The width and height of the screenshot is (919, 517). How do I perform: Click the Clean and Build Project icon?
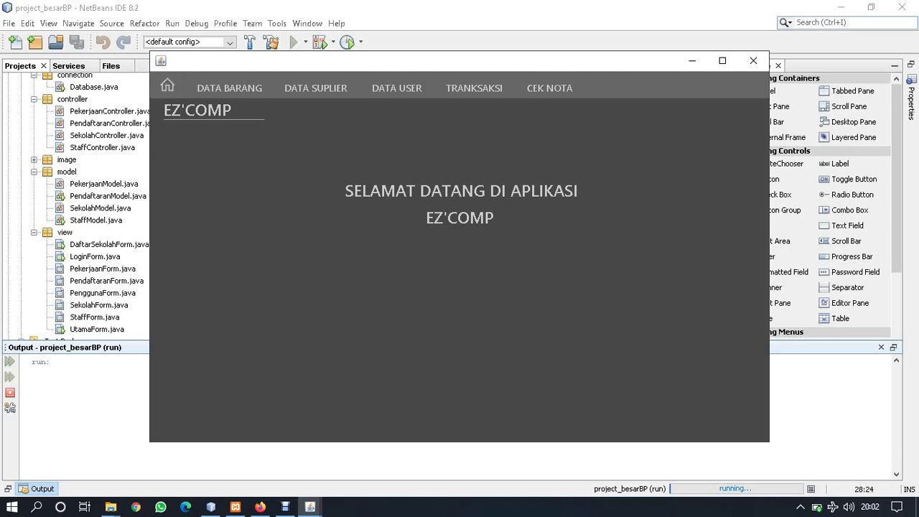[271, 42]
